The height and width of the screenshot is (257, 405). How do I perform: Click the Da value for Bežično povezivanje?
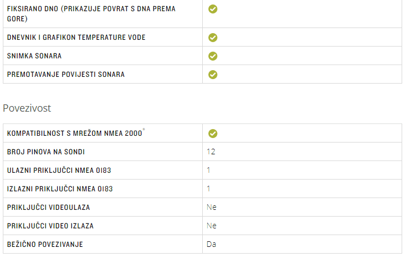211,244
